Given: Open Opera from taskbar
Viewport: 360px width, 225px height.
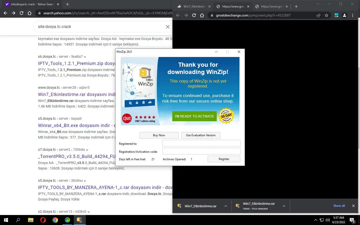Looking at the screenshot, I should point(43,220).
